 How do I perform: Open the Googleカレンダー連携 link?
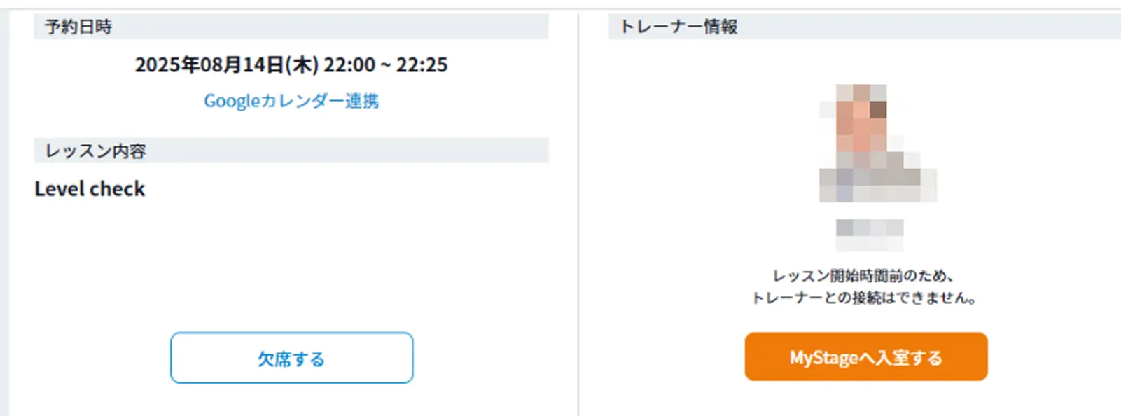[x=291, y=101]
